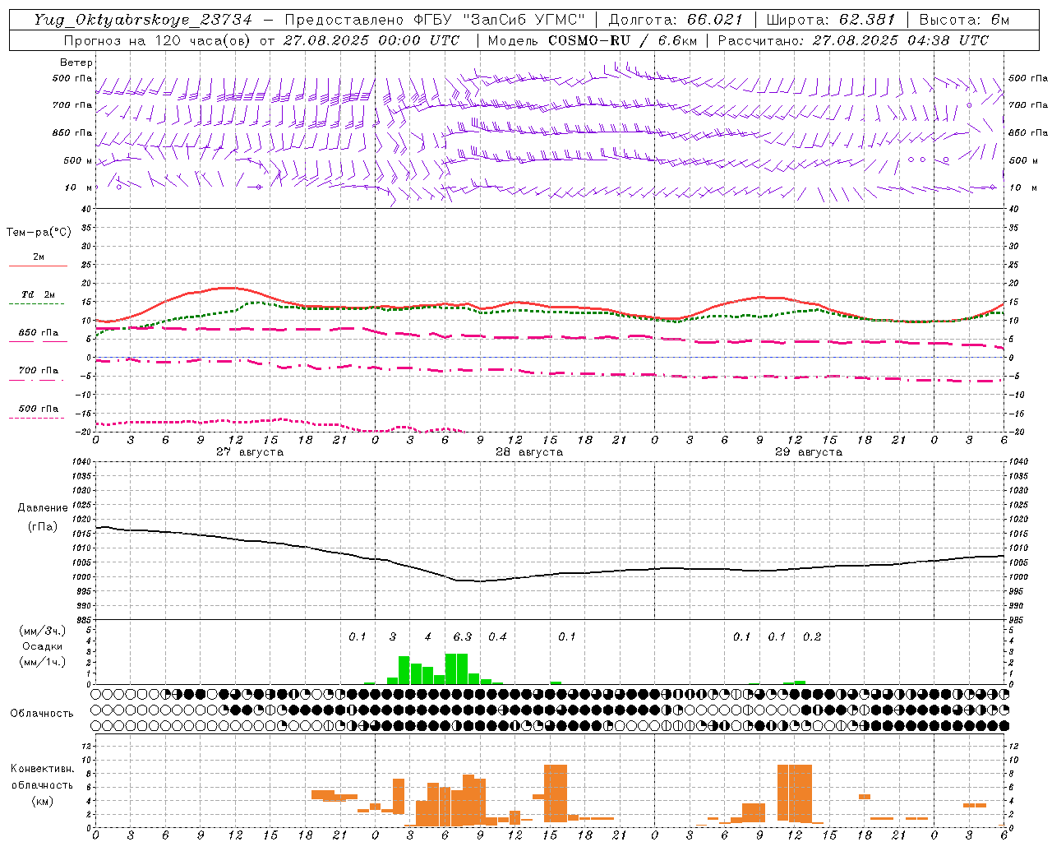The width and height of the screenshot is (1052, 842).
Task: Click the 0.4 three-hour precipitation value
Action: pos(497,637)
